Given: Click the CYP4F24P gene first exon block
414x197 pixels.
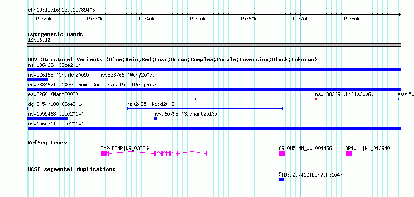Looking at the screenshot, I should click(x=104, y=154).
